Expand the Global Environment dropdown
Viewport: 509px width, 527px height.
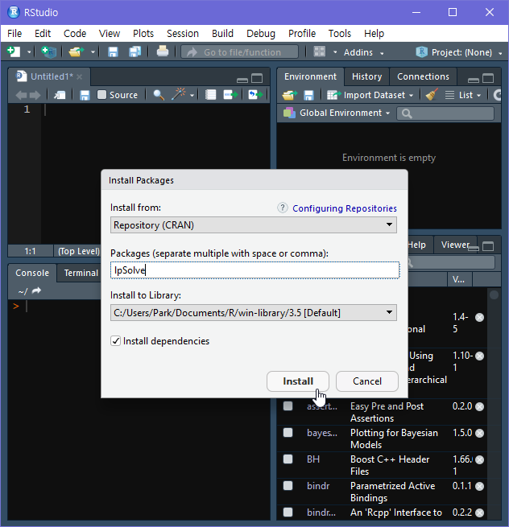pyautogui.click(x=337, y=113)
